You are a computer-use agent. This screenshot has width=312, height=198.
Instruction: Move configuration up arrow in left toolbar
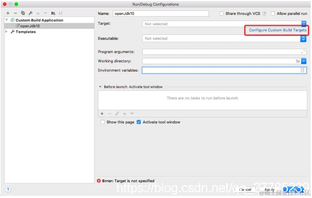(x=38, y=13)
